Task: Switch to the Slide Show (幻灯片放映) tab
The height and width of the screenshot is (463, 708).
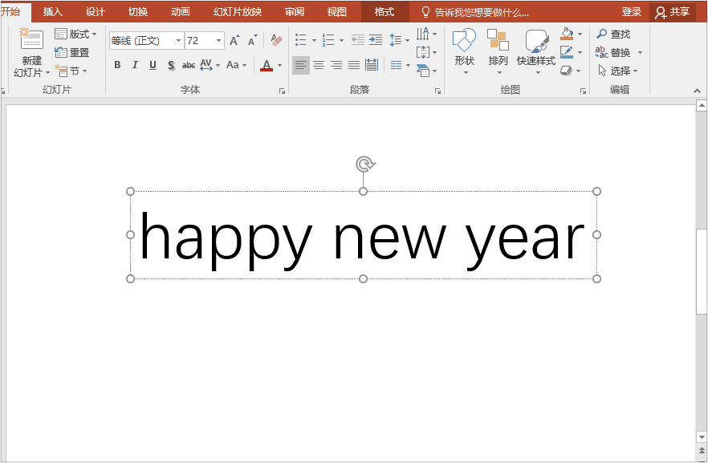Action: click(238, 12)
